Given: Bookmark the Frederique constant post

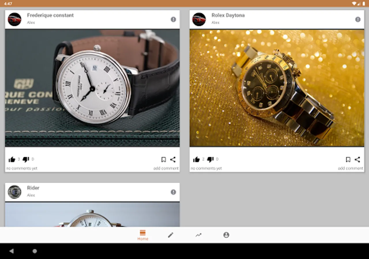Looking at the screenshot, I should (x=163, y=159).
